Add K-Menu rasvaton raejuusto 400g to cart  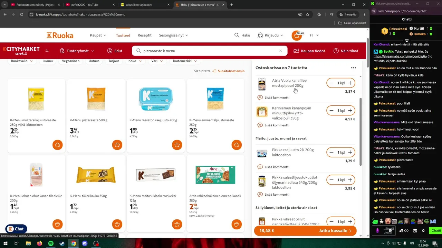(177, 145)
